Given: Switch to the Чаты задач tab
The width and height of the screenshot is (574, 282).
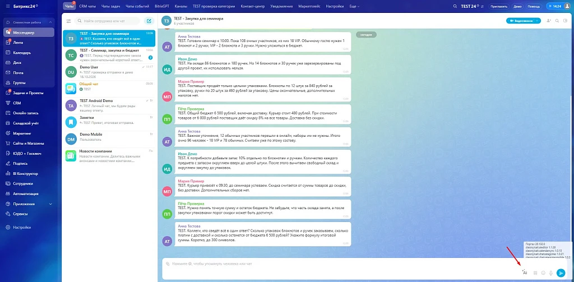Looking at the screenshot, I should coord(111,6).
